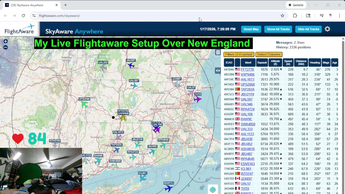Select the JBU2119 plane on the map
Screen dimensions: 345x194
pyautogui.click(x=137, y=144)
